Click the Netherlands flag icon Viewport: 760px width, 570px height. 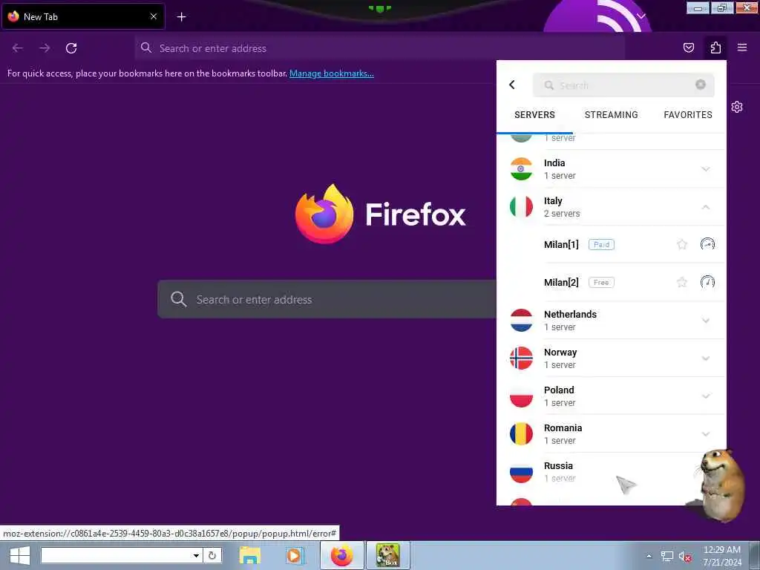[521, 320]
